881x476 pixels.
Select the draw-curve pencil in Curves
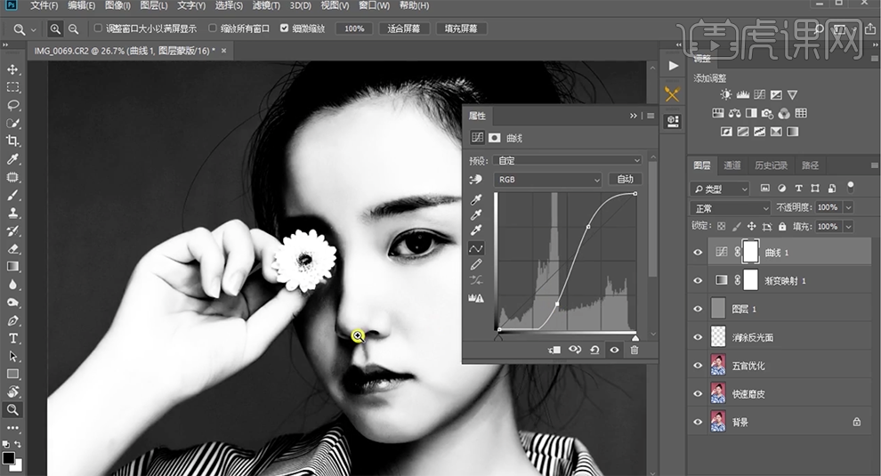pyautogui.click(x=476, y=264)
